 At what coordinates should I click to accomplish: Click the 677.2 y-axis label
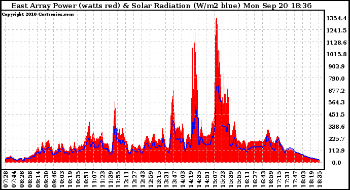click(337, 91)
